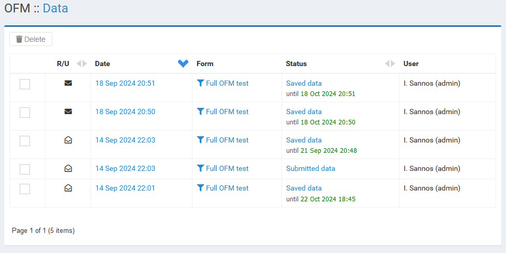Click the unread envelope icon for 20:50 entry
The image size is (506, 253).
68,112
